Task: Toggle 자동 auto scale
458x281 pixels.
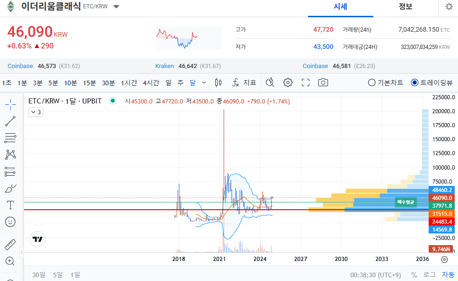Action: pyautogui.click(x=448, y=275)
